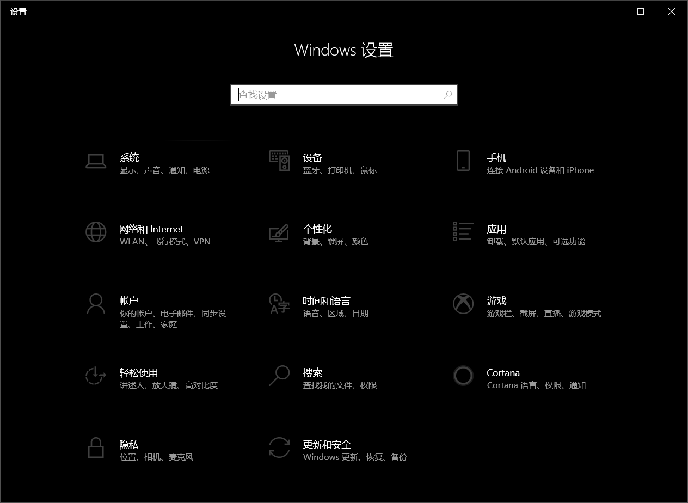Click the description 卸载、默认应用、可选功能
The height and width of the screenshot is (503, 688).
click(536, 242)
